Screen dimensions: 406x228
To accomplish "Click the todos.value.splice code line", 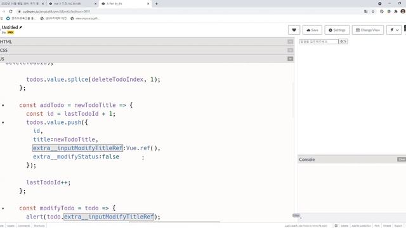I will [x=93, y=80].
